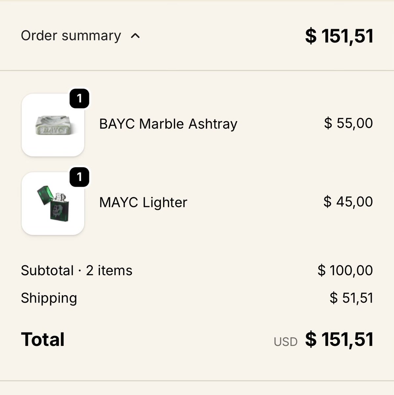Open the BAYC Marble Ashtray product name
This screenshot has height=395, width=394.
coord(168,124)
